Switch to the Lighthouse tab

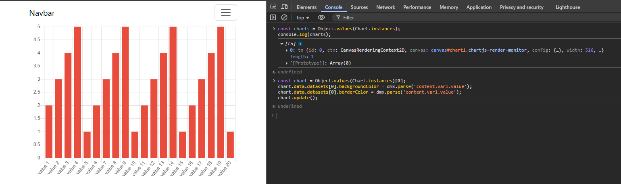(568, 7)
